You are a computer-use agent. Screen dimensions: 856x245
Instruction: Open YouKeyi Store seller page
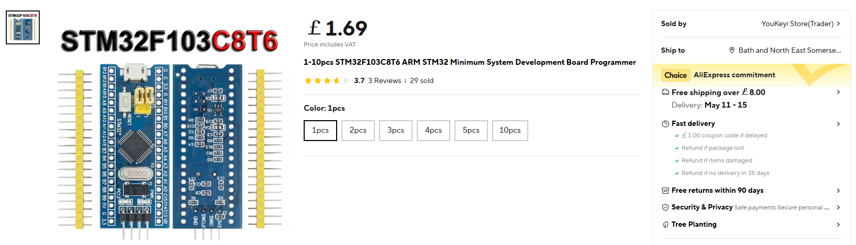coord(797,24)
